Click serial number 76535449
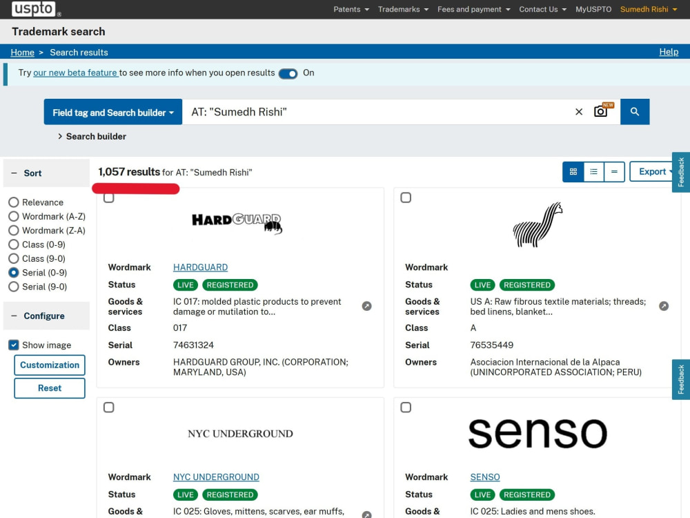 tap(491, 345)
